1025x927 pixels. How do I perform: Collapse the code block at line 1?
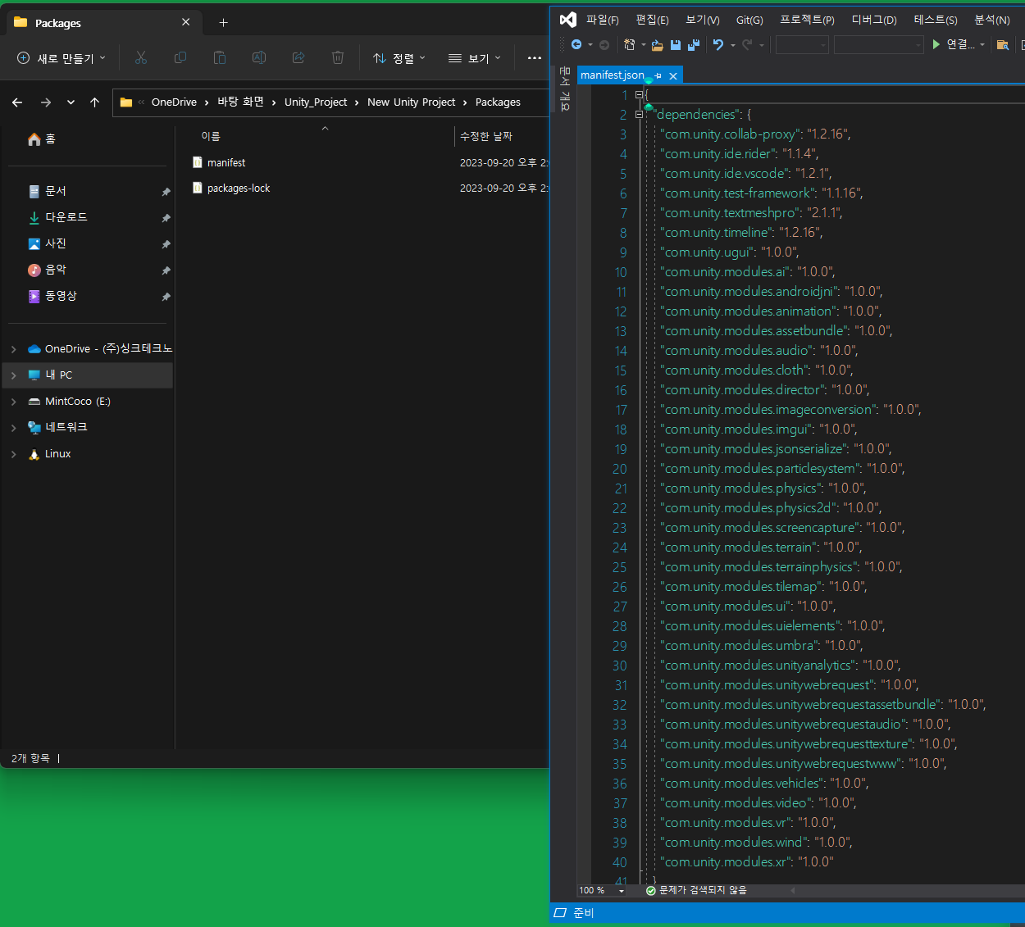click(x=639, y=95)
